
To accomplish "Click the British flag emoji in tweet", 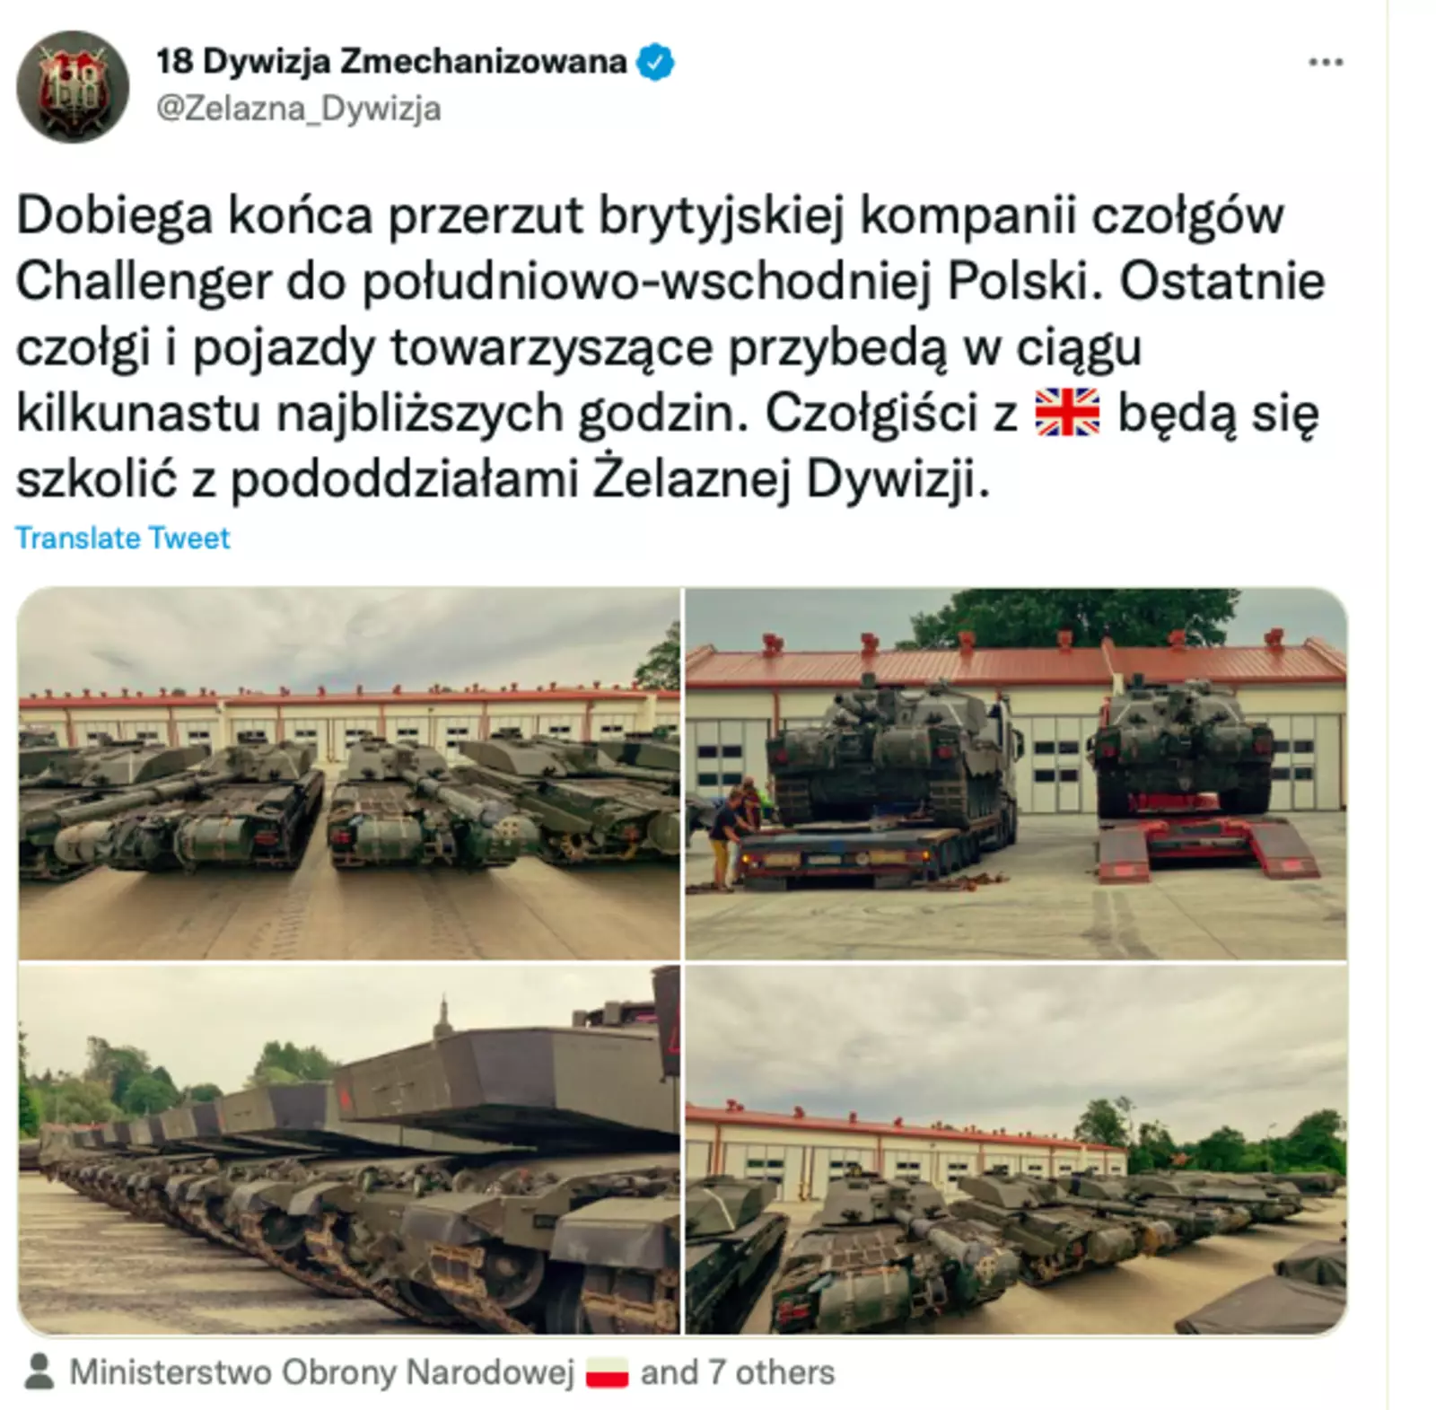I will pyautogui.click(x=1067, y=413).
